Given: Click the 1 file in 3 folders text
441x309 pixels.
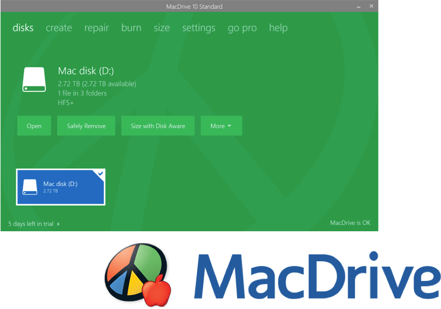Looking at the screenshot, I should pos(82,93).
